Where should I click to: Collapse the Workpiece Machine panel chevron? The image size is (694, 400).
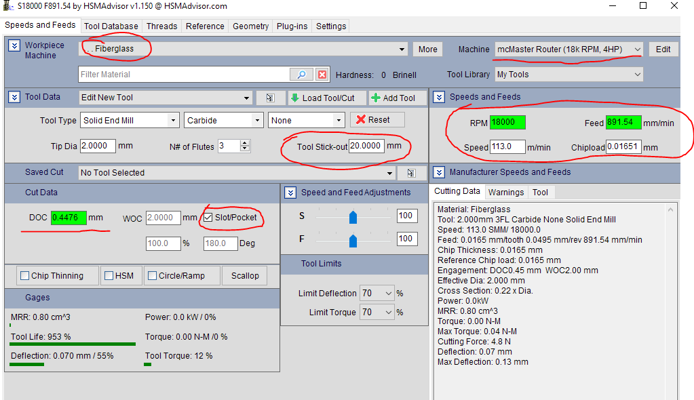(x=14, y=45)
